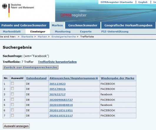Open the Monitoring subtab

63,31
